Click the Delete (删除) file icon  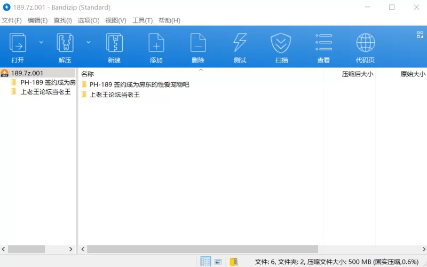198,43
